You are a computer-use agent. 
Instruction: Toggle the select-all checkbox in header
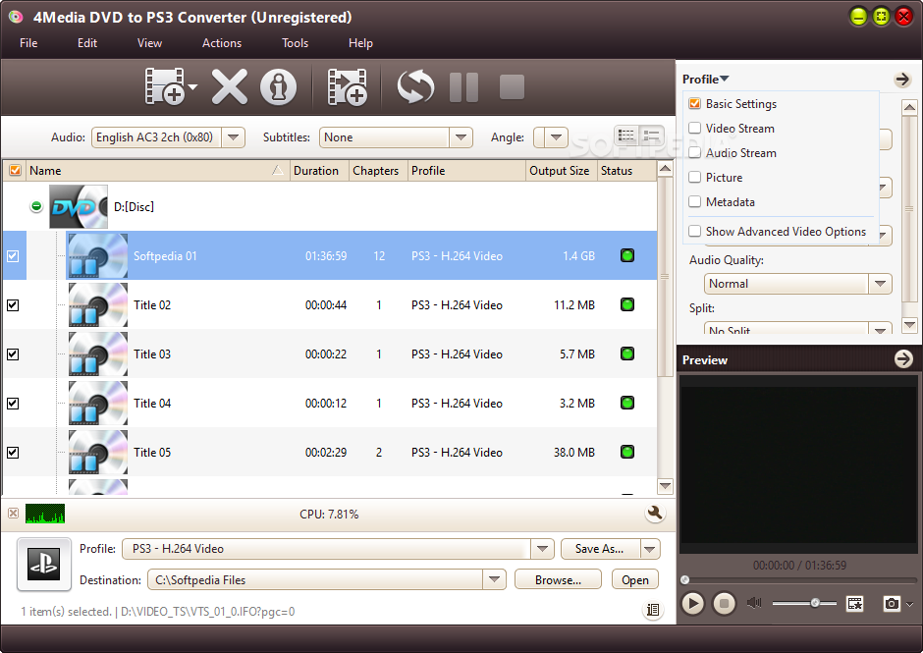[x=15, y=170]
